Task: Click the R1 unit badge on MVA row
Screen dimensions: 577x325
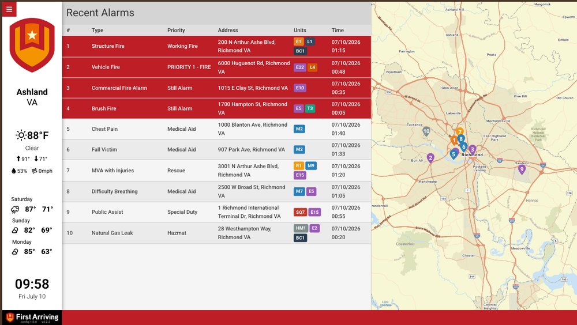Action: pos(298,166)
